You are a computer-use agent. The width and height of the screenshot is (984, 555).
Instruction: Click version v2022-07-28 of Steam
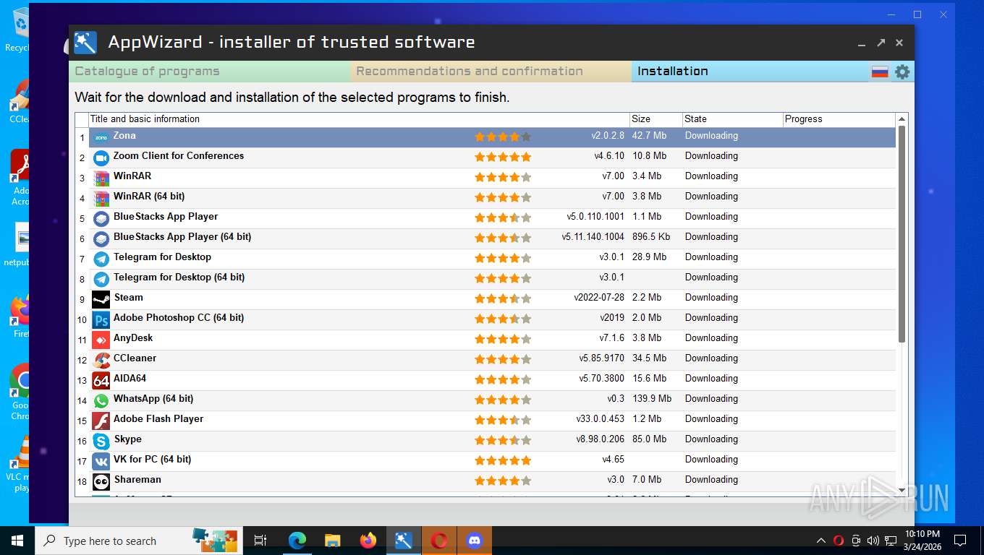[599, 298]
